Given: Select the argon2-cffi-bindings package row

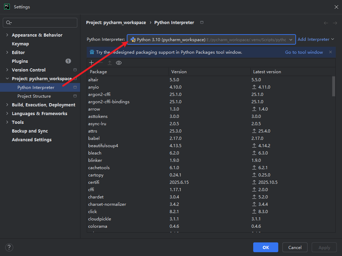Looking at the screenshot, I should (209, 102).
